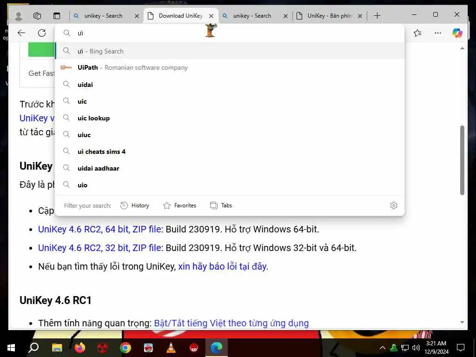Choose the 'uic' suggestion
This screenshot has height=357, width=476.
230,101
